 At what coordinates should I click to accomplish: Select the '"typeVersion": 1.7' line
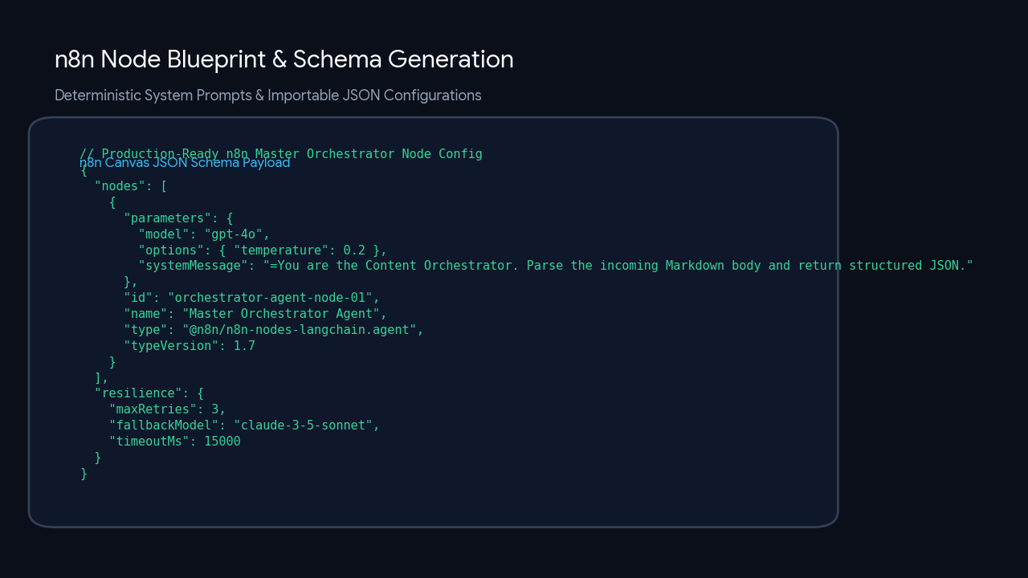coord(190,346)
